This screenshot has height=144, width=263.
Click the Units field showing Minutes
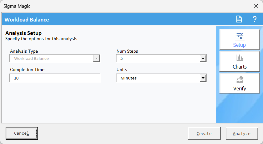158,78
